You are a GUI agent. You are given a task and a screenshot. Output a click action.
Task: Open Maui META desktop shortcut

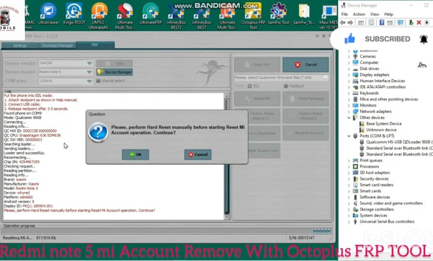pos(329,16)
